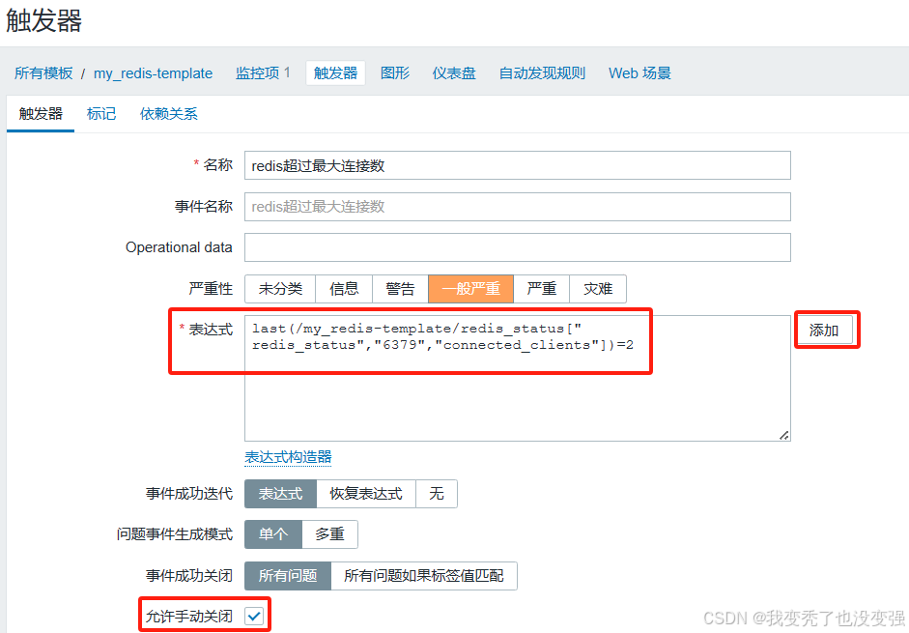Open the 图形 section
The height and width of the screenshot is (633, 909).
[395, 73]
